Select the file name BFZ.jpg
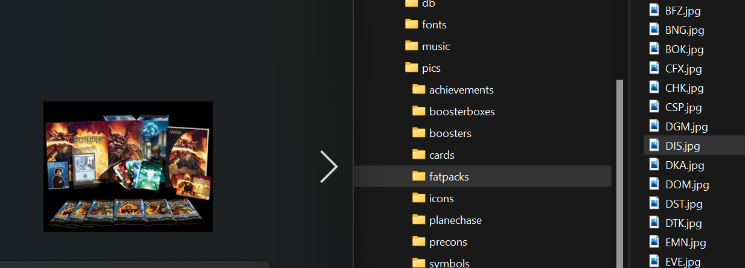The height and width of the screenshot is (268, 745). coord(683,10)
